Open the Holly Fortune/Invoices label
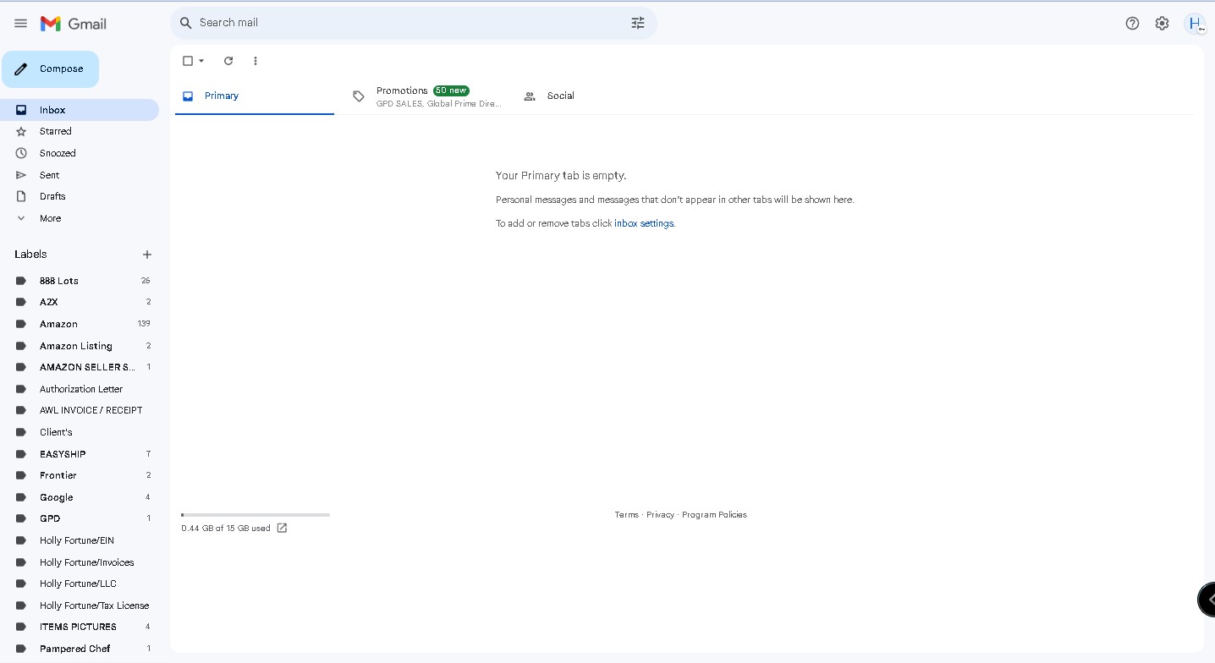This screenshot has height=663, width=1215. 80,562
